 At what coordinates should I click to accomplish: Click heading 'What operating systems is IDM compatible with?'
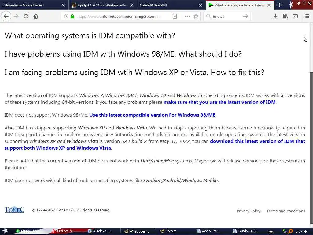(x=90, y=36)
